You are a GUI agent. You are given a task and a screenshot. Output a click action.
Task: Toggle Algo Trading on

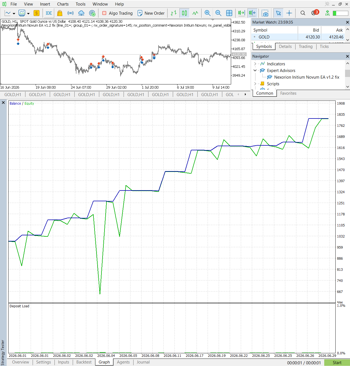(117, 13)
